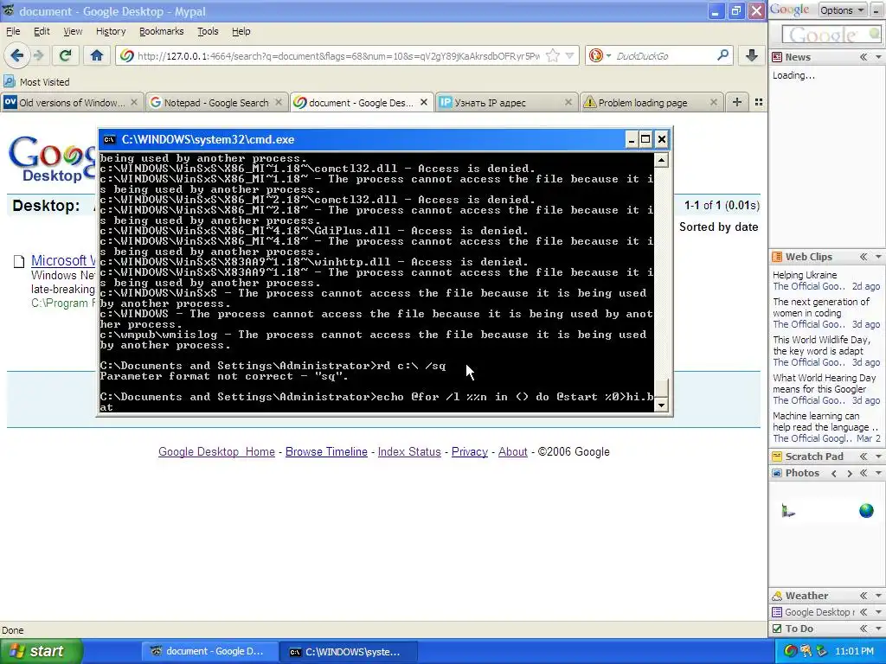Switch to 'Узнать IP адрес' tab
The width and height of the screenshot is (886, 664).
[506, 102]
